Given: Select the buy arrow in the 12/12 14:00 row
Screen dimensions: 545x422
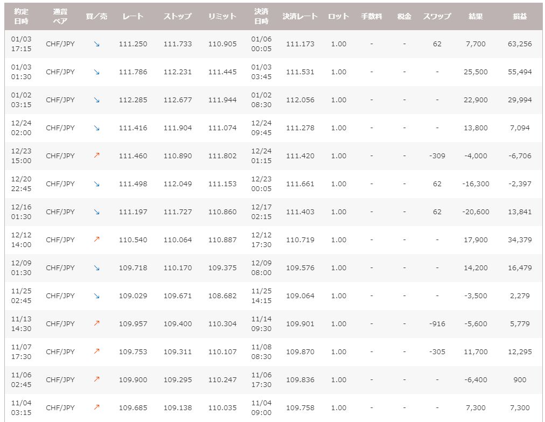Looking at the screenshot, I should click(97, 240).
